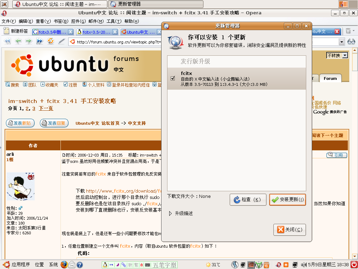Go back using Opera's green back arrow
The image size is (358, 269).
click(18, 41)
